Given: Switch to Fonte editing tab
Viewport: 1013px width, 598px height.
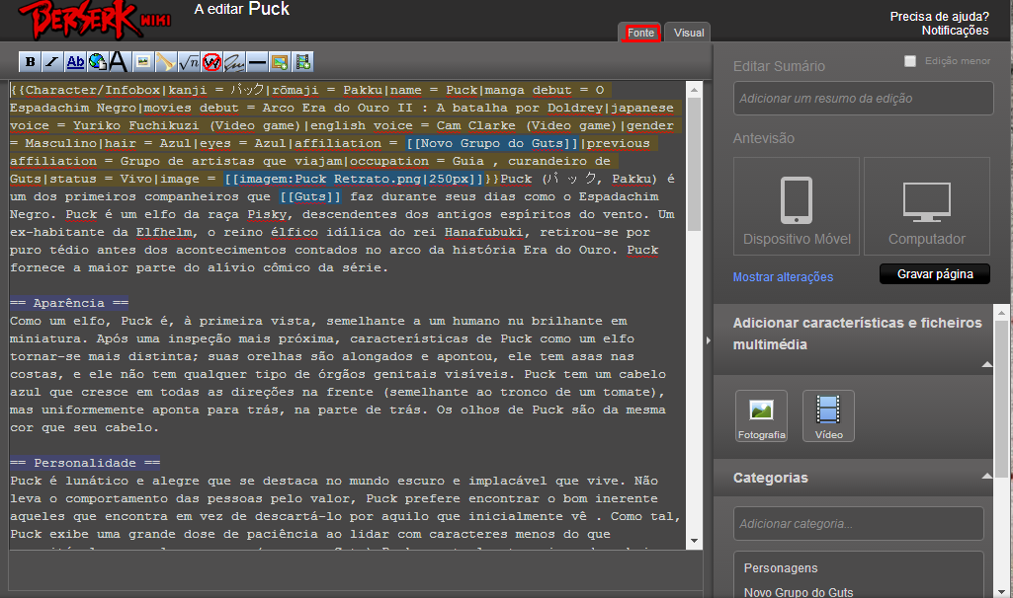Looking at the screenshot, I should 640,33.
